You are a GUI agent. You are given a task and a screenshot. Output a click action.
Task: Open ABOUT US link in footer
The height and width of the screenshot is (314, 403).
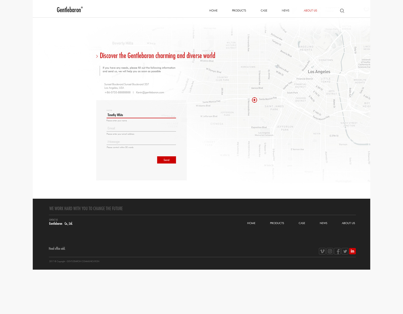348,223
